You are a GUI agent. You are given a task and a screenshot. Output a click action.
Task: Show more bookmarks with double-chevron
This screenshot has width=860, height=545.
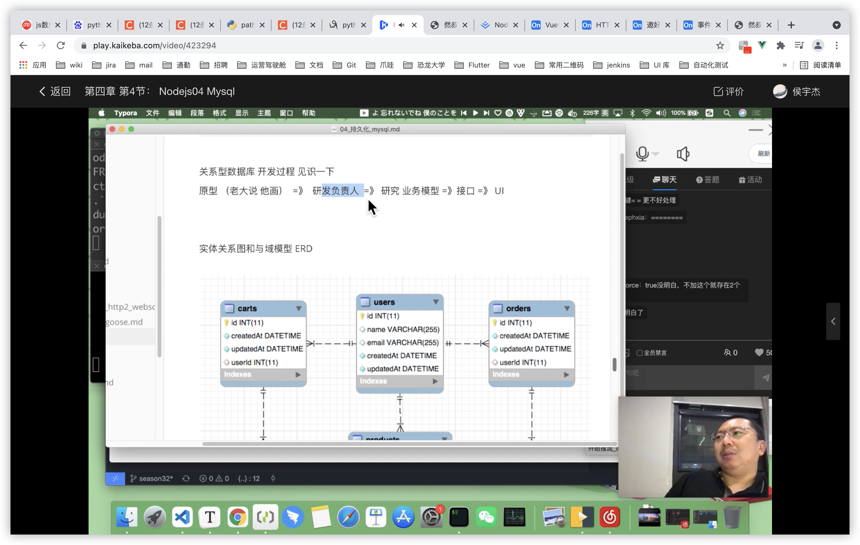coord(784,65)
